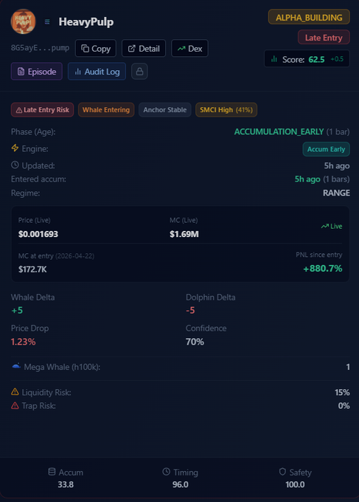
Task: Click the price $0.001693
Action: (38, 234)
